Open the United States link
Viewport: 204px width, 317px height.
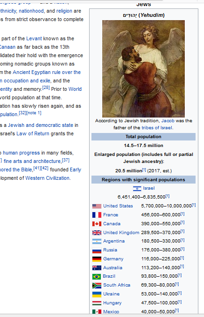click(118, 206)
